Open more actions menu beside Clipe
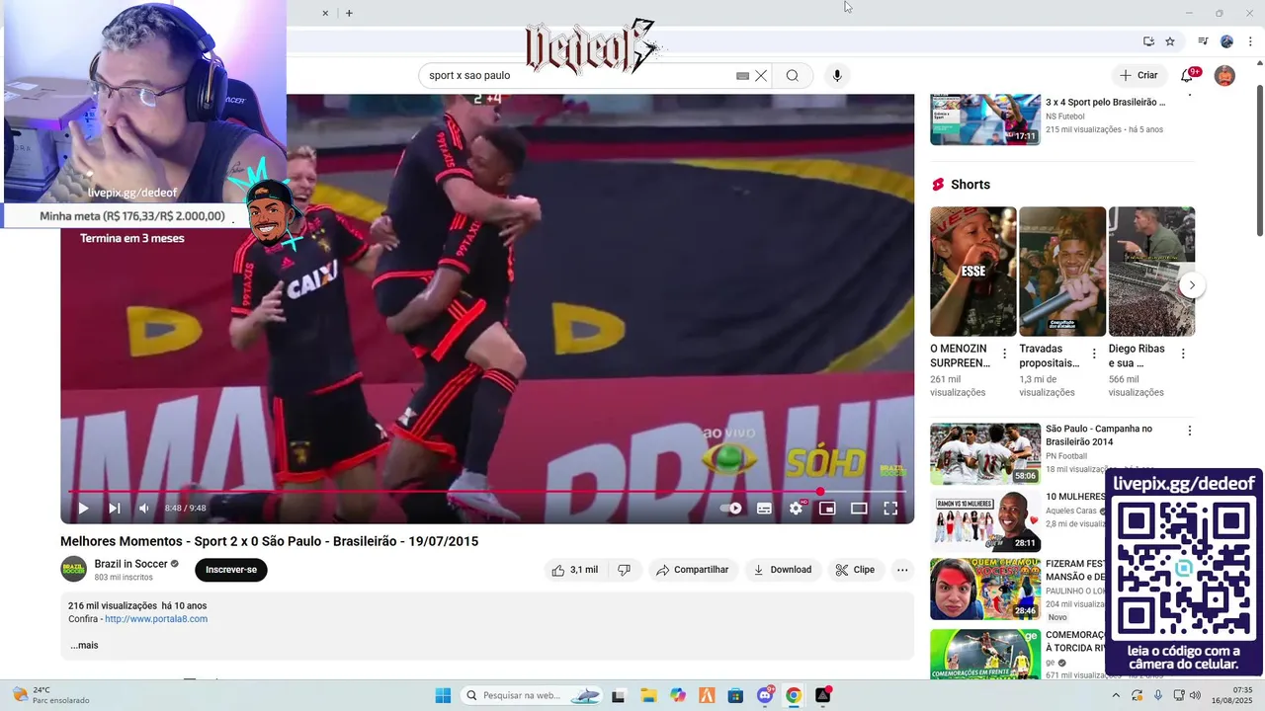The width and height of the screenshot is (1265, 711). [x=902, y=570]
